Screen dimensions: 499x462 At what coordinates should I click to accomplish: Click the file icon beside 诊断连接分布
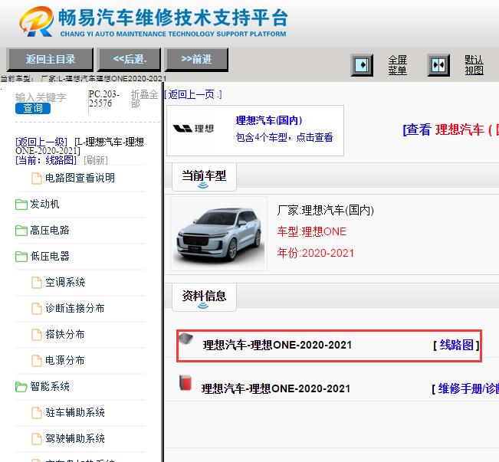tap(37, 309)
